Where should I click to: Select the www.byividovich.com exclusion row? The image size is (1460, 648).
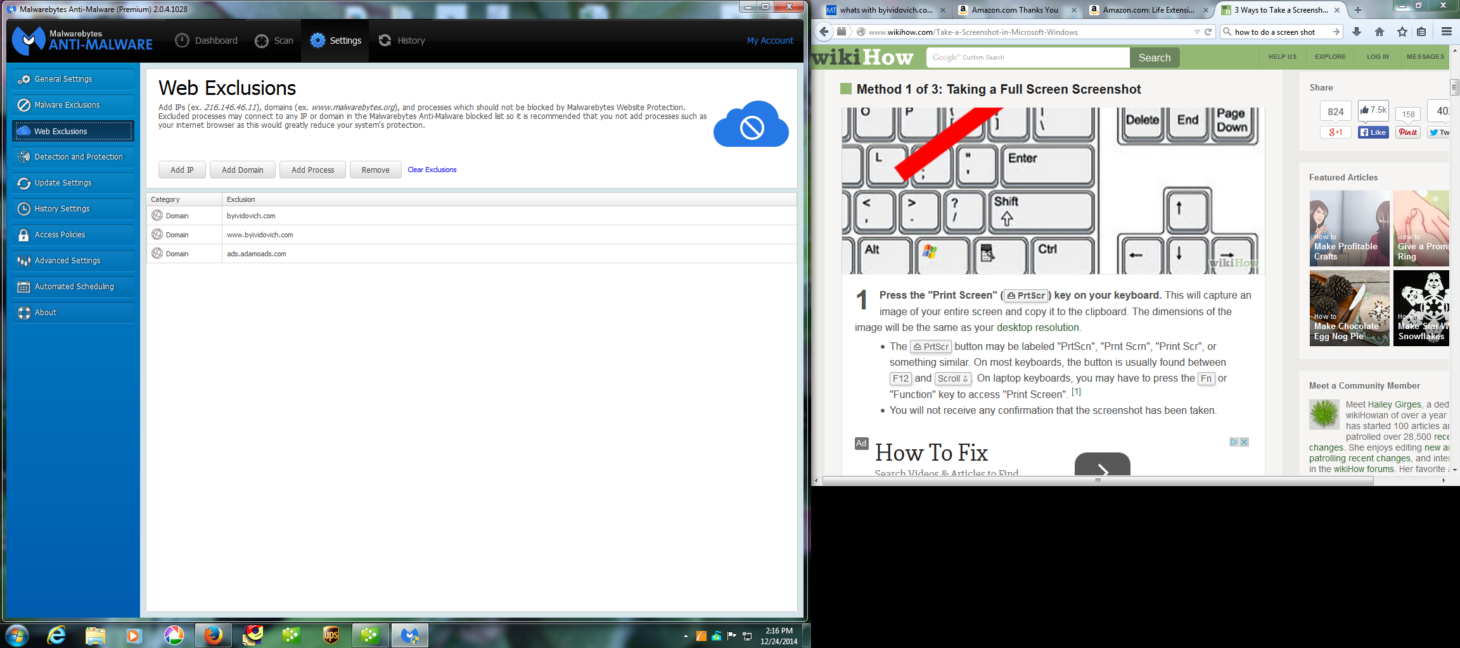[471, 235]
